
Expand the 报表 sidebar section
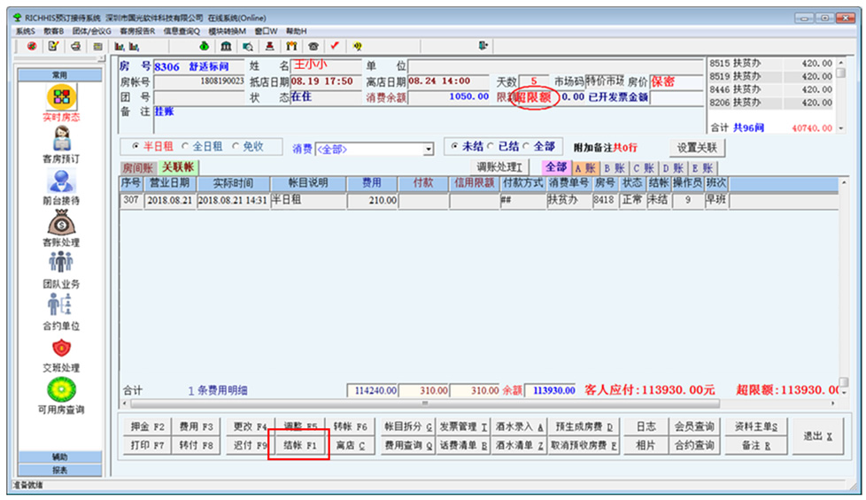[59, 470]
